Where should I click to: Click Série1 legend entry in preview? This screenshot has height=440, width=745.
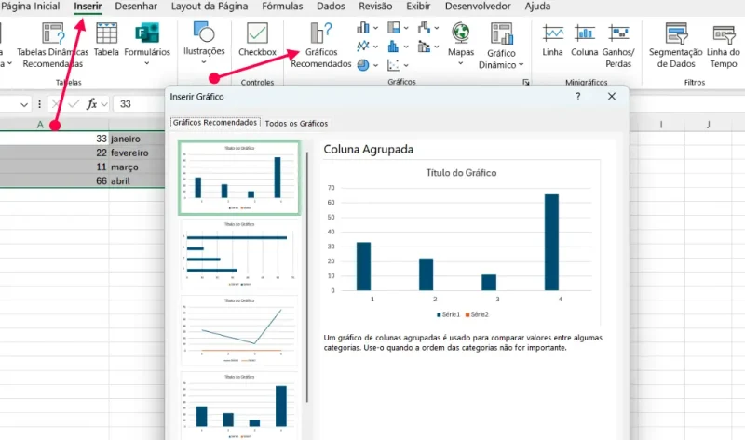(x=449, y=314)
